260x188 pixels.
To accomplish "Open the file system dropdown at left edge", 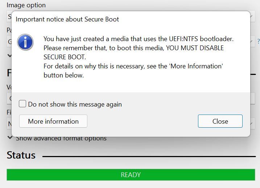I will click(9, 124).
